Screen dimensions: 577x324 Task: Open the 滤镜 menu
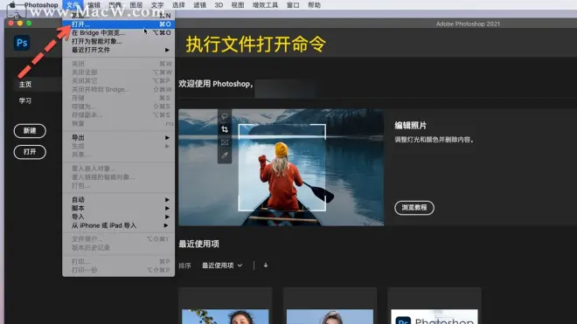(200, 4)
